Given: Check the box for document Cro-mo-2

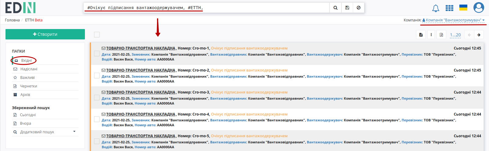Looking at the screenshot, I should pos(97,75).
